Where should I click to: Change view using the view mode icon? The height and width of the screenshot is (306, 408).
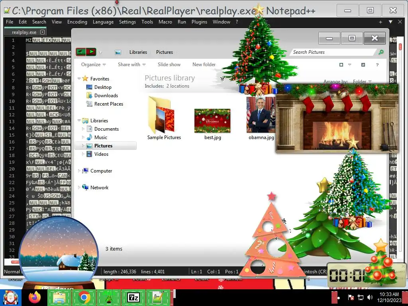[341, 65]
